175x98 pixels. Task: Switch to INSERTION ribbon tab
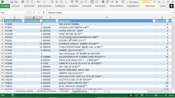29,6
